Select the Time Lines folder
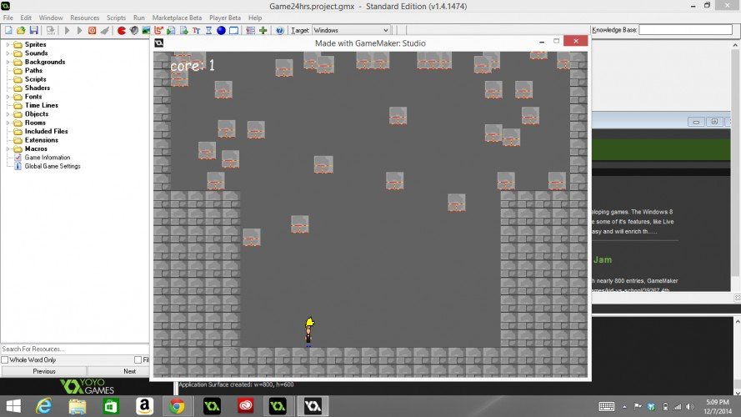This screenshot has height=417, width=741. point(42,105)
